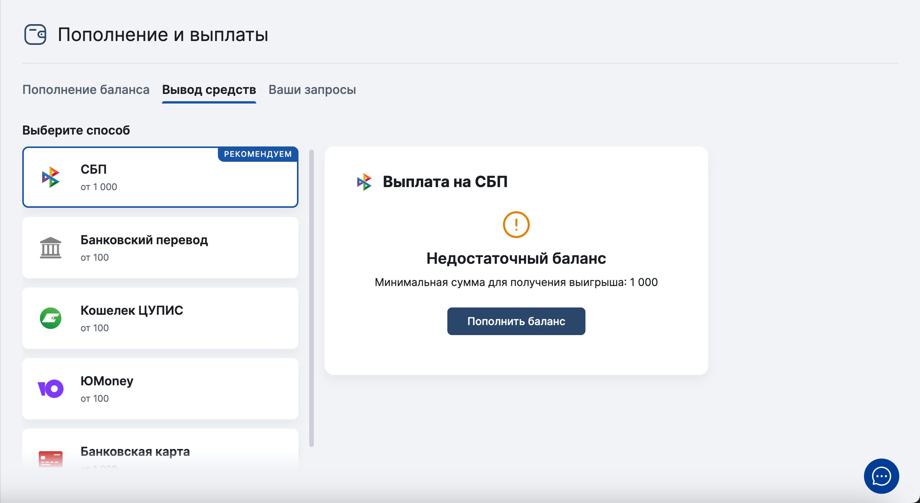Select the СБП card marked РЕКОМЕНДУЕМ
920x503 pixels.
point(160,177)
